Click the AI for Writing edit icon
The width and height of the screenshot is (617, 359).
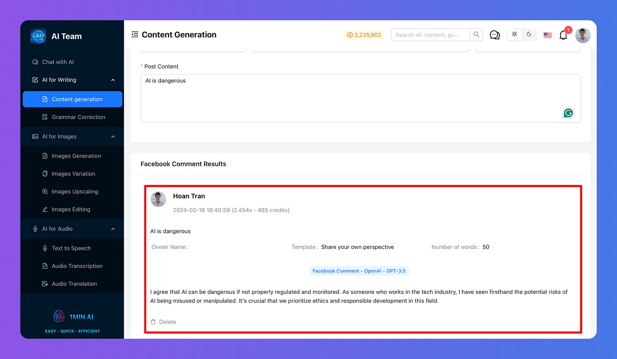point(35,80)
